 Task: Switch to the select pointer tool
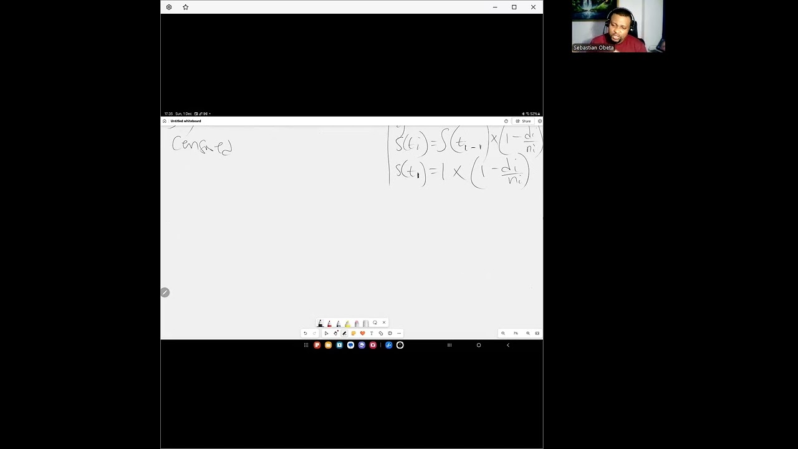[x=326, y=333]
